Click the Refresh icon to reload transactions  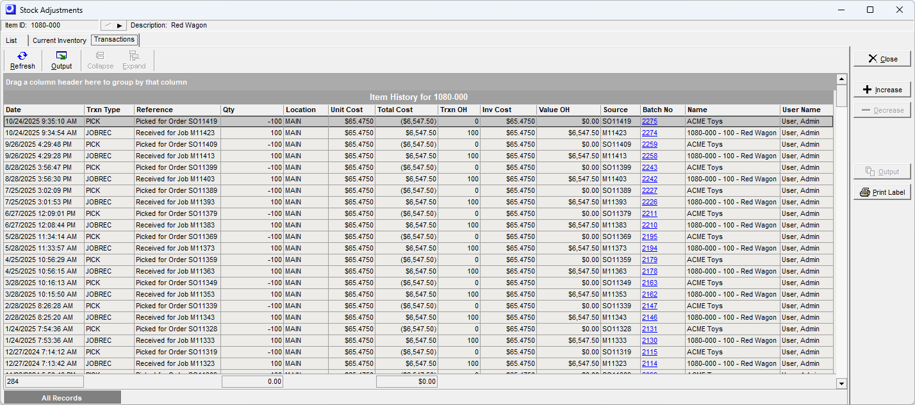tap(22, 60)
